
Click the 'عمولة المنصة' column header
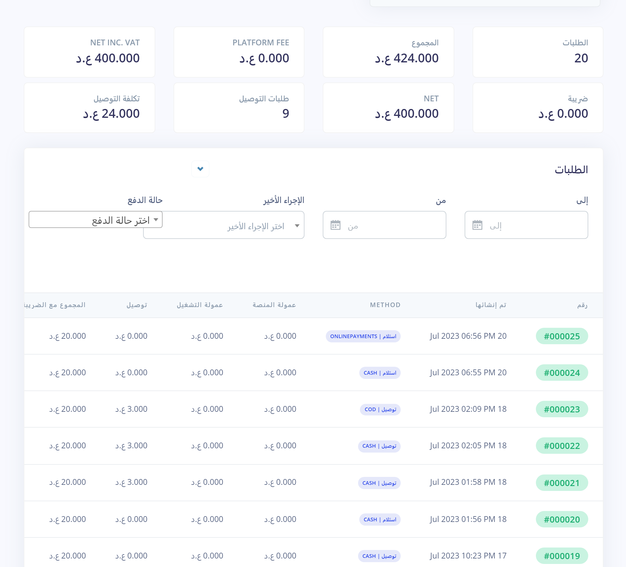pos(274,305)
